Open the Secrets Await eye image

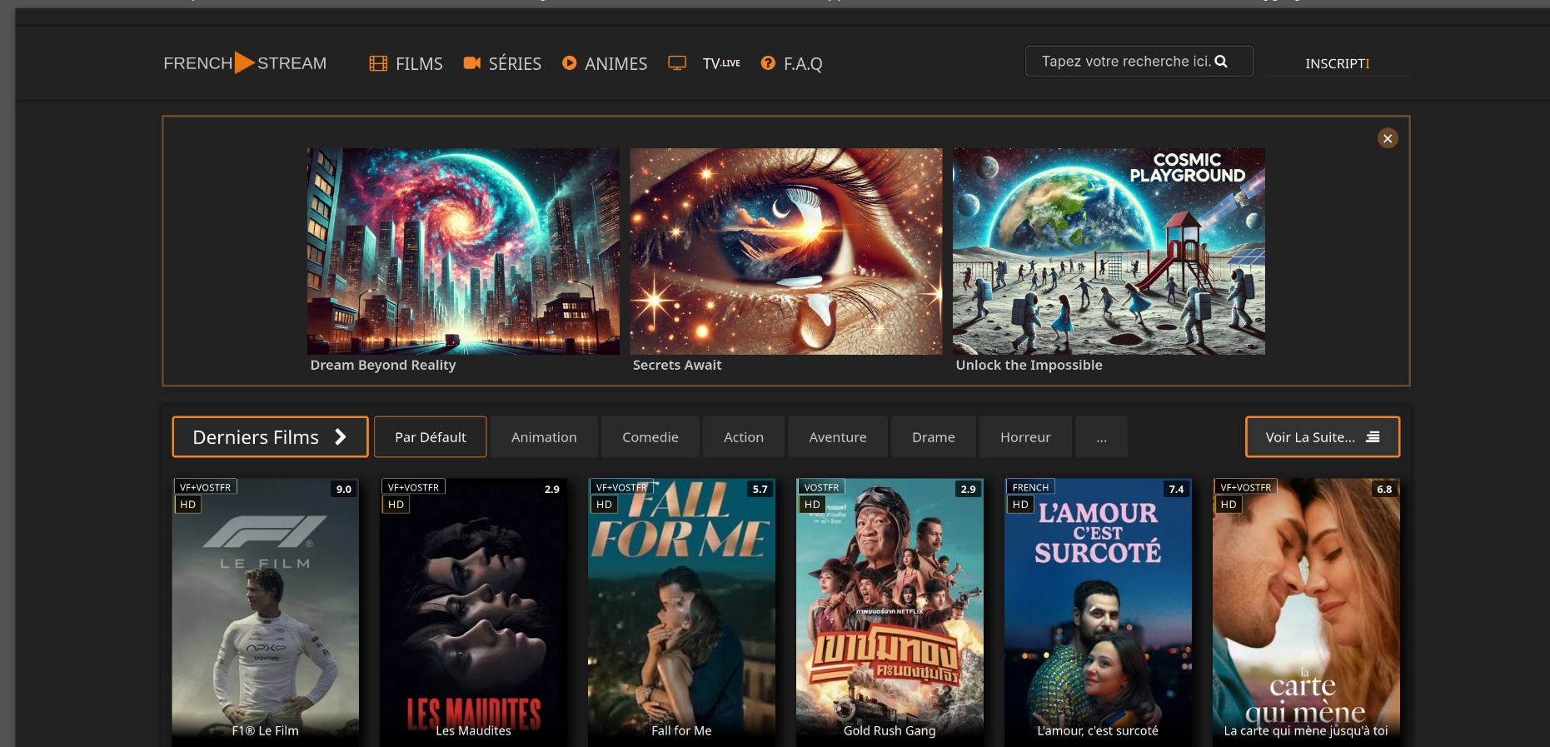click(x=786, y=251)
